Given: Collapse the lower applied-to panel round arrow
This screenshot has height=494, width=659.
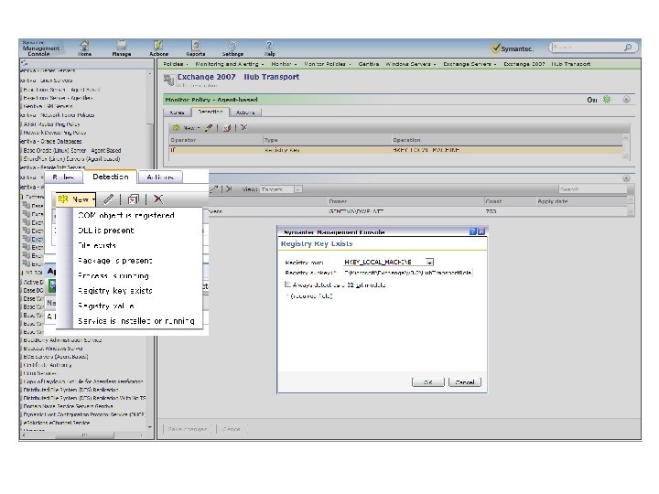Looking at the screenshot, I should pos(626,178).
